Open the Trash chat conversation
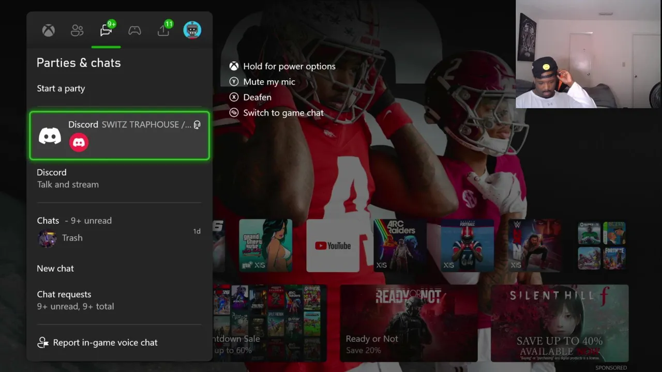Image resolution: width=662 pixels, height=372 pixels. pyautogui.click(x=119, y=238)
